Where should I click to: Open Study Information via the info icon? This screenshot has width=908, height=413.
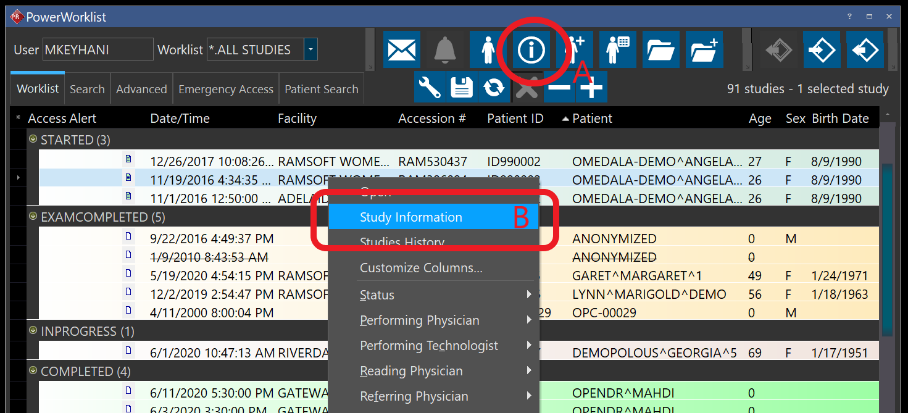coord(531,49)
